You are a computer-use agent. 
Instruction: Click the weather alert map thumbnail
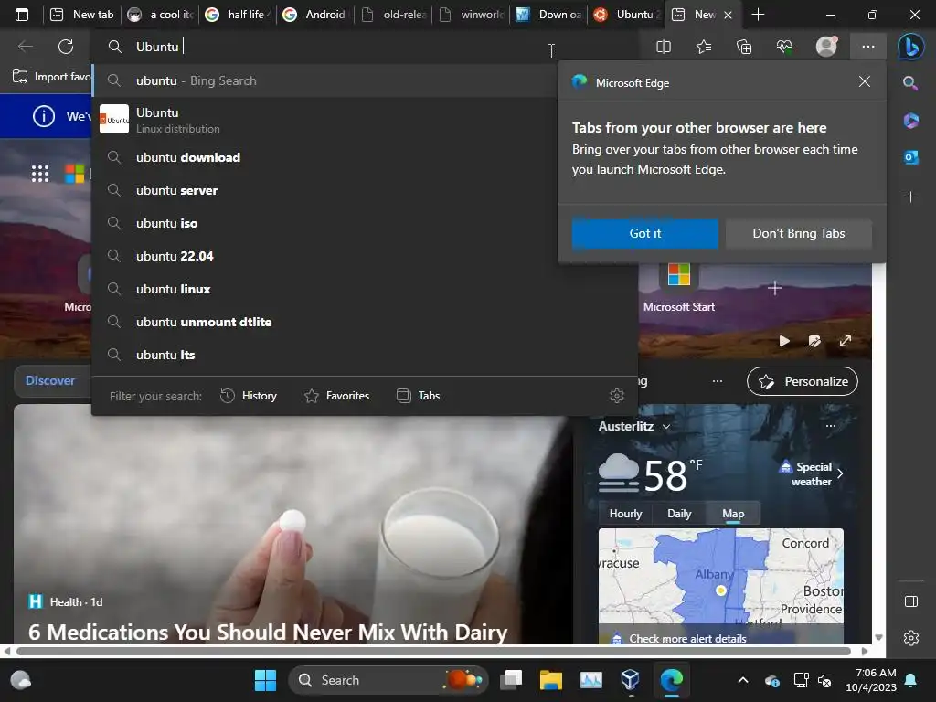click(721, 577)
